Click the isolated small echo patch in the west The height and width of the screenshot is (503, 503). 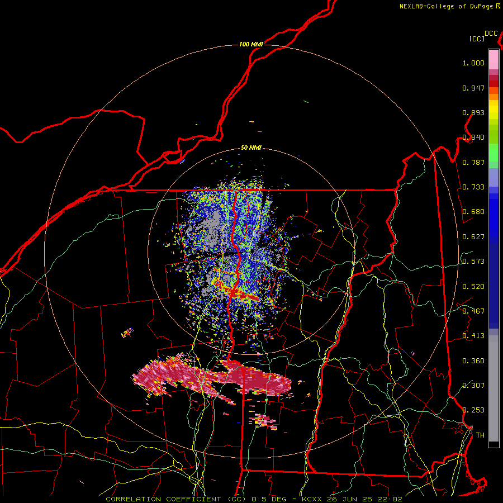[127, 333]
